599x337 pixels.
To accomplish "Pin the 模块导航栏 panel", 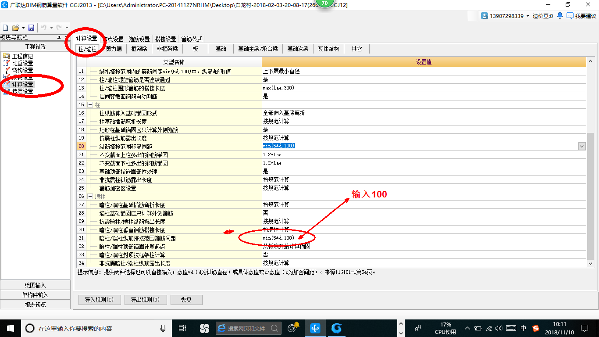I will [x=59, y=38].
